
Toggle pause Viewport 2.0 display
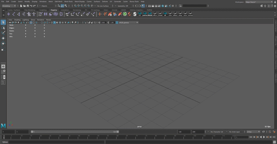click(173, 6)
